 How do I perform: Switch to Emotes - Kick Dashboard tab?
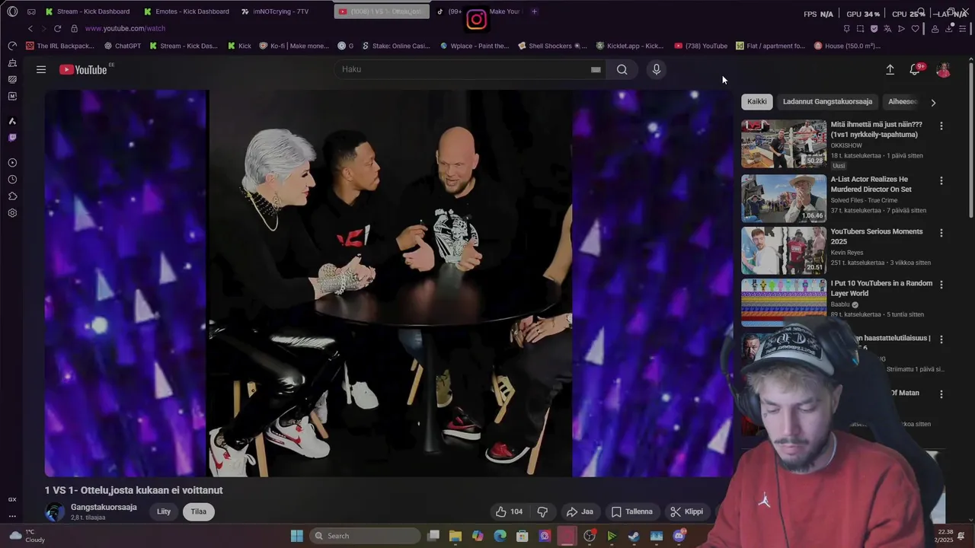(187, 11)
